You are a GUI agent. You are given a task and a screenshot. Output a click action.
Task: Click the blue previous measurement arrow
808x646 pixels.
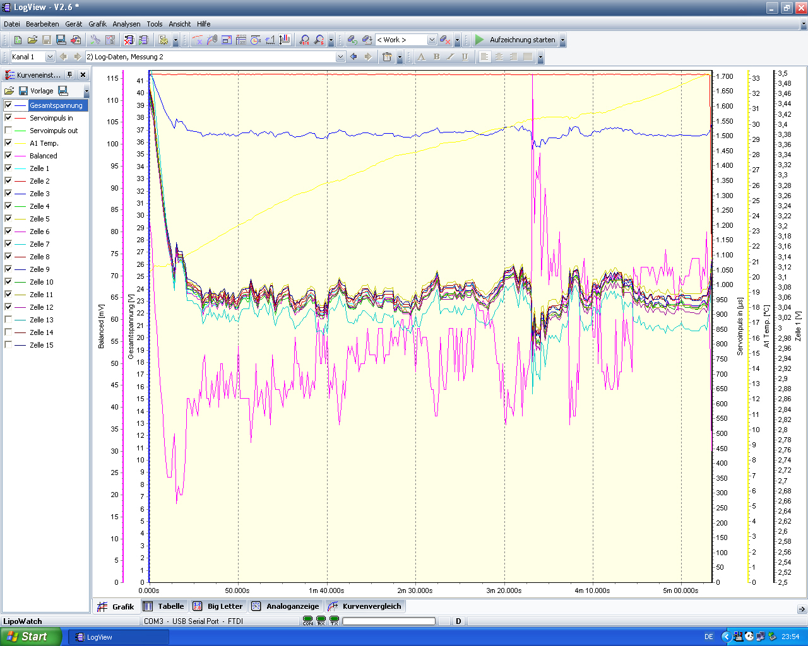point(353,57)
